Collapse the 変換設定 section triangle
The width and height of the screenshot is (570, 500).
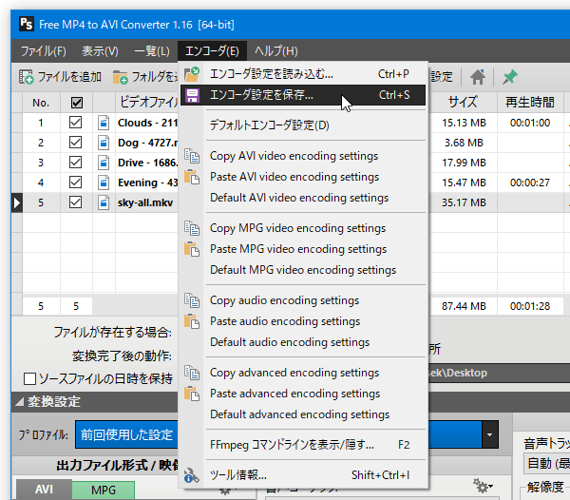[x=20, y=402]
